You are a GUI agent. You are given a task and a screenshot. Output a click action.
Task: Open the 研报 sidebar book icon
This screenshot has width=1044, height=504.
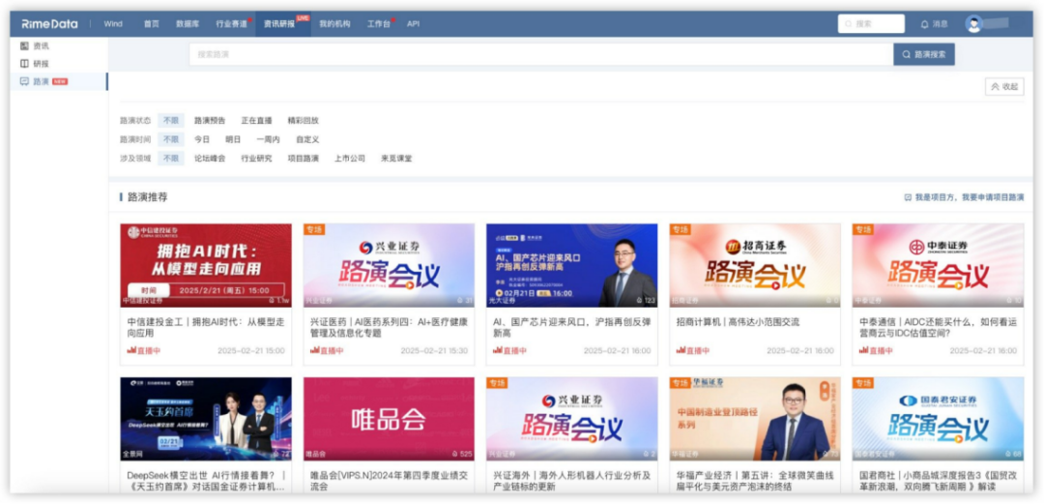click(x=24, y=64)
